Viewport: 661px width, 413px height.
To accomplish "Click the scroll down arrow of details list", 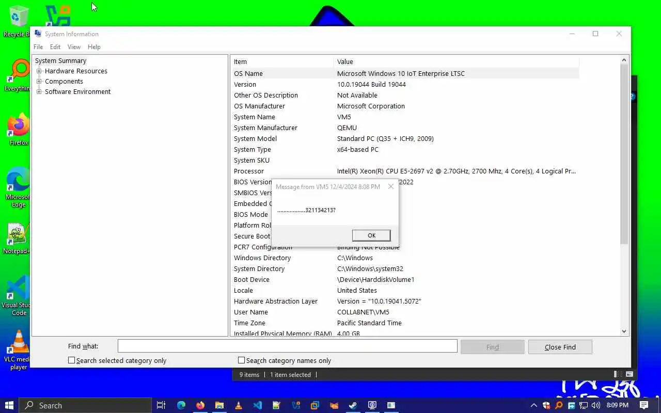I will (x=624, y=331).
